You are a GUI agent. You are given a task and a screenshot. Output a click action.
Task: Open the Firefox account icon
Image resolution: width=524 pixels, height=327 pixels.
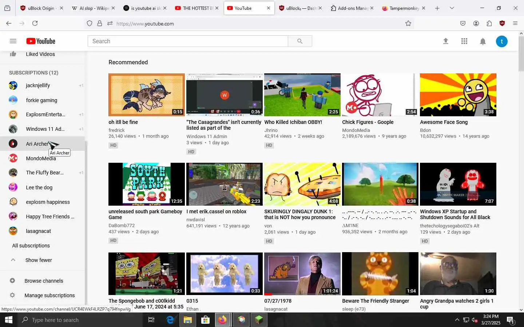pos(476,23)
